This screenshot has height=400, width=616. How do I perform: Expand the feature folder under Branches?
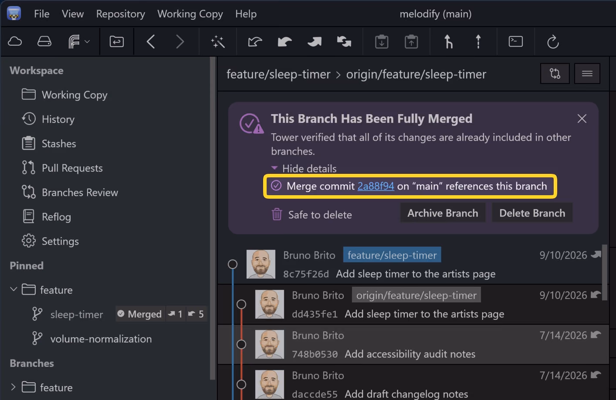(x=13, y=387)
